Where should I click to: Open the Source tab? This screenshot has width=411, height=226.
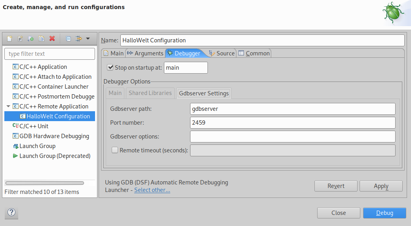222,53
